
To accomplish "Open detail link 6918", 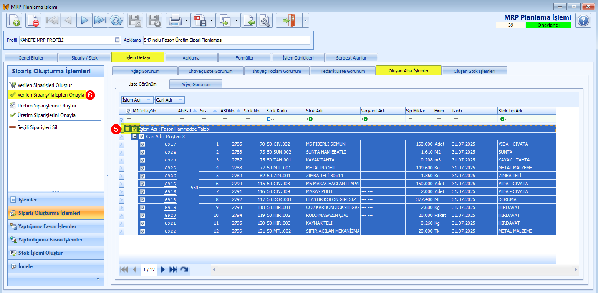I will [170, 199].
